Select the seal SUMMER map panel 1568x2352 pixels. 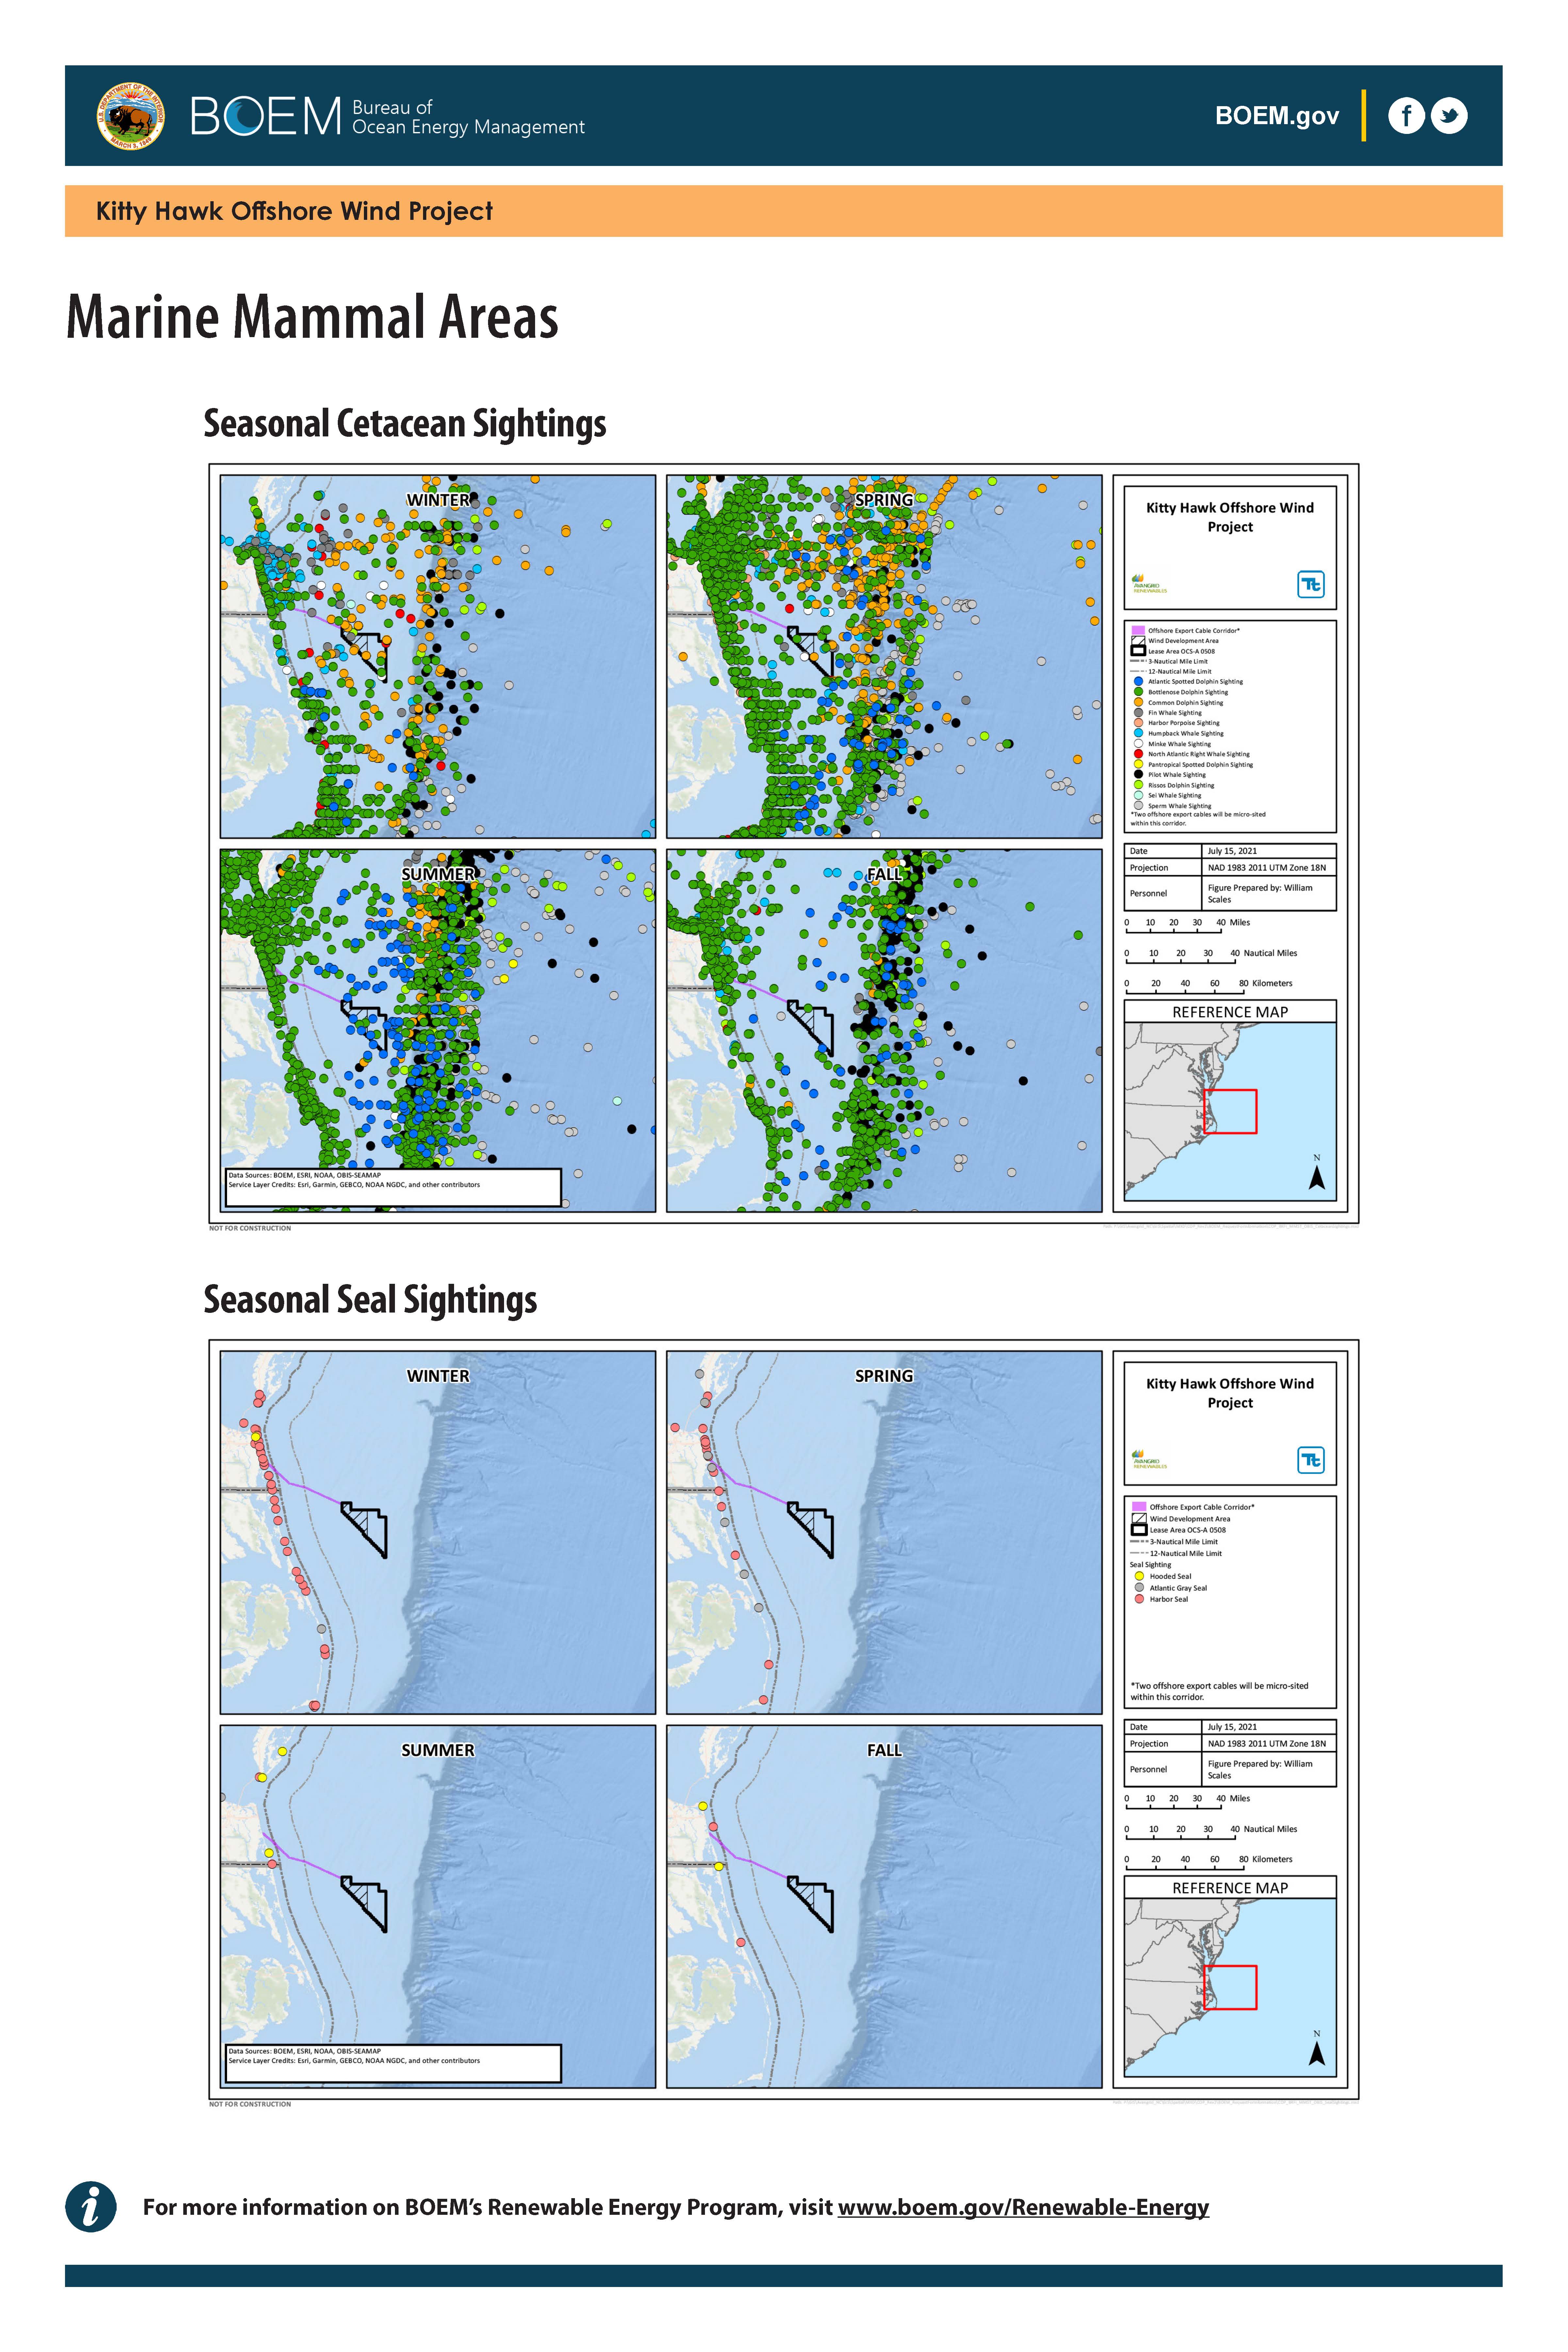tap(438, 1907)
